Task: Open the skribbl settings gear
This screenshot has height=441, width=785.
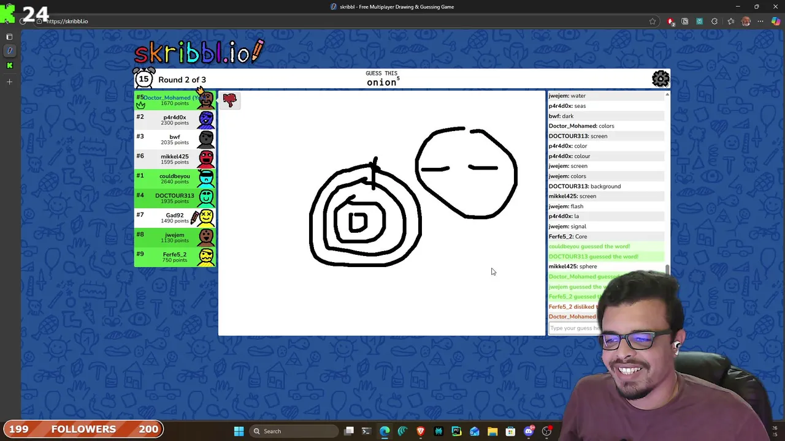Action: (661, 78)
